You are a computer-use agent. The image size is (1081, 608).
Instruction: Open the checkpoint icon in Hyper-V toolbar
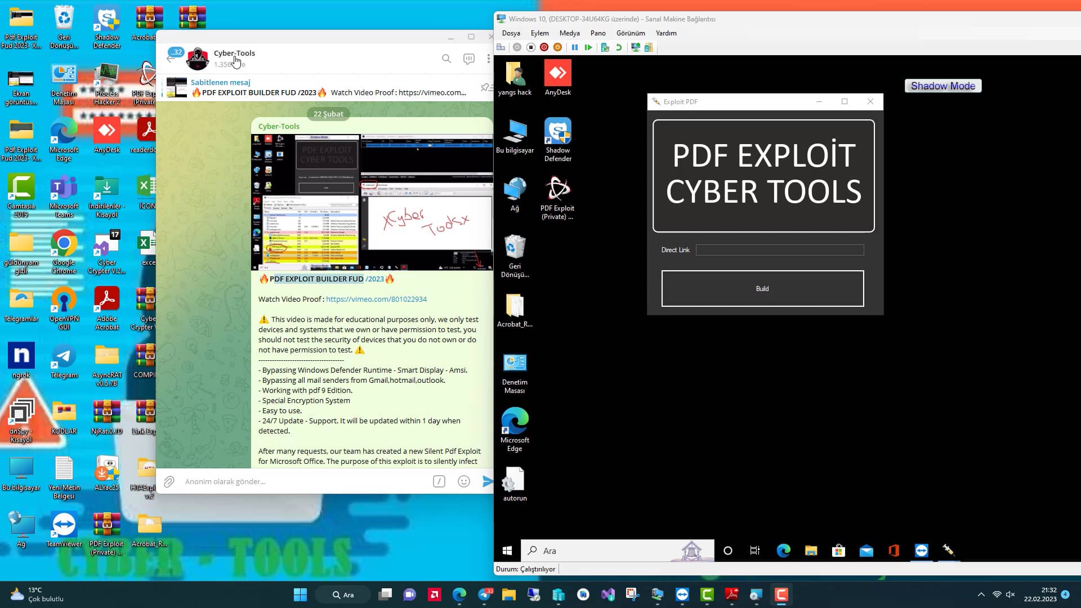[605, 47]
